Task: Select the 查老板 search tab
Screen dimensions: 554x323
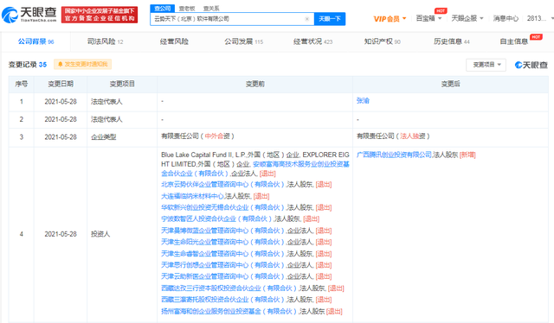Action: [x=187, y=9]
